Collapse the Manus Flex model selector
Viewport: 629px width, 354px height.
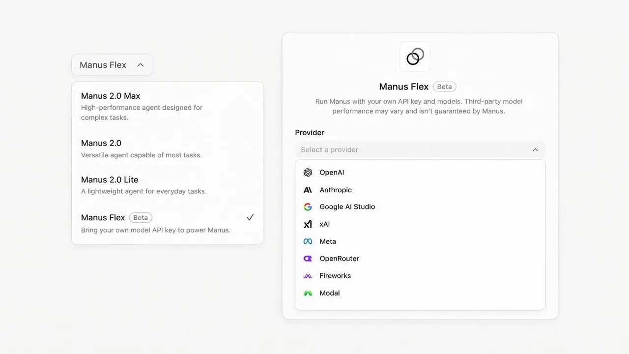[x=112, y=65]
